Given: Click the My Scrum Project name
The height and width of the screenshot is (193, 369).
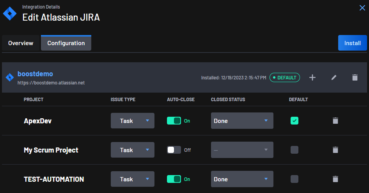Looking at the screenshot, I should pos(51,150).
